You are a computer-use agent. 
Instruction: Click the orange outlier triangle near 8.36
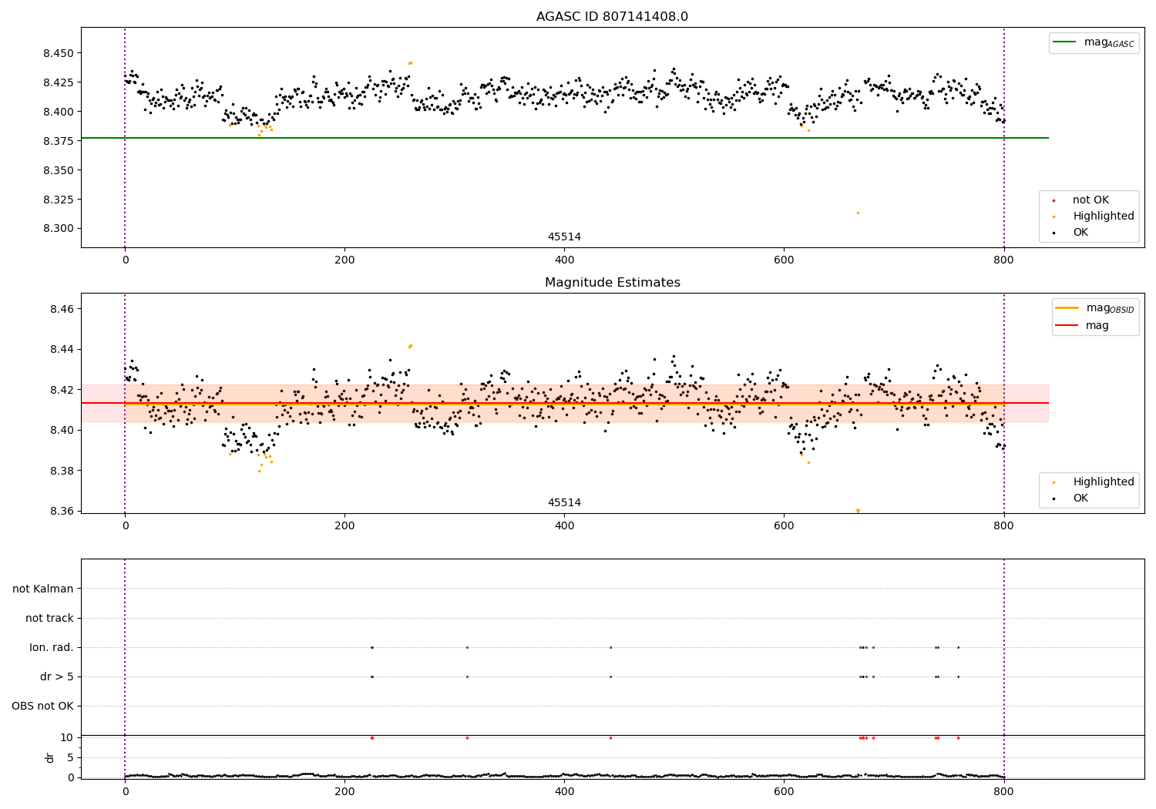858,511
